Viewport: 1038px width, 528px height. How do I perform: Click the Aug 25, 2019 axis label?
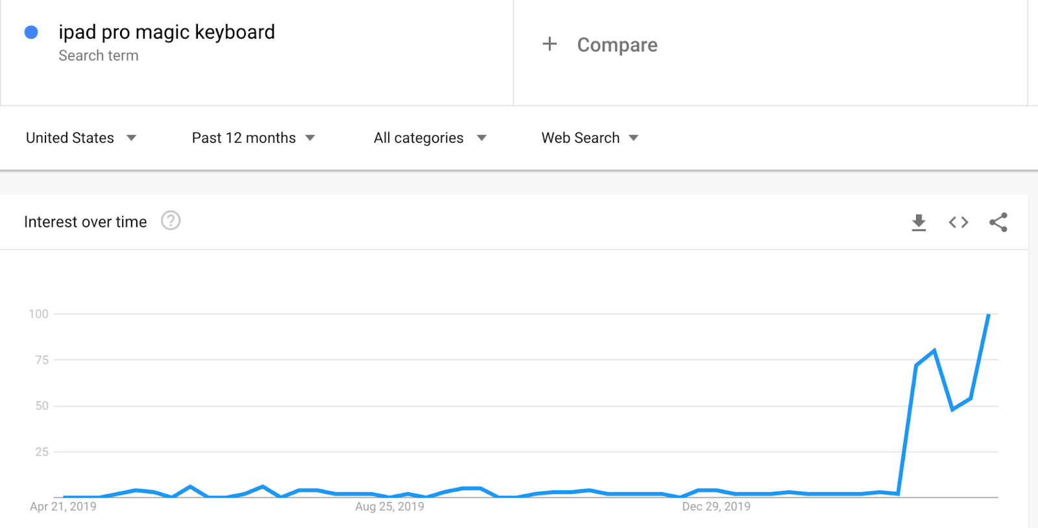click(390, 507)
